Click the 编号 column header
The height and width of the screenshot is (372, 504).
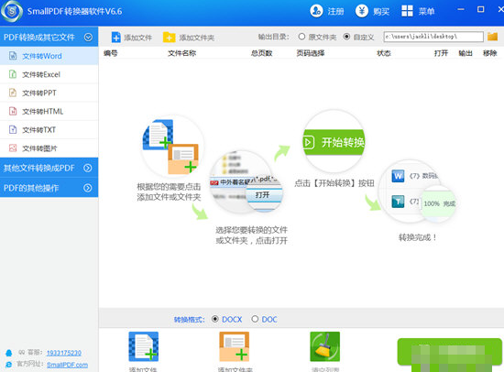point(111,53)
